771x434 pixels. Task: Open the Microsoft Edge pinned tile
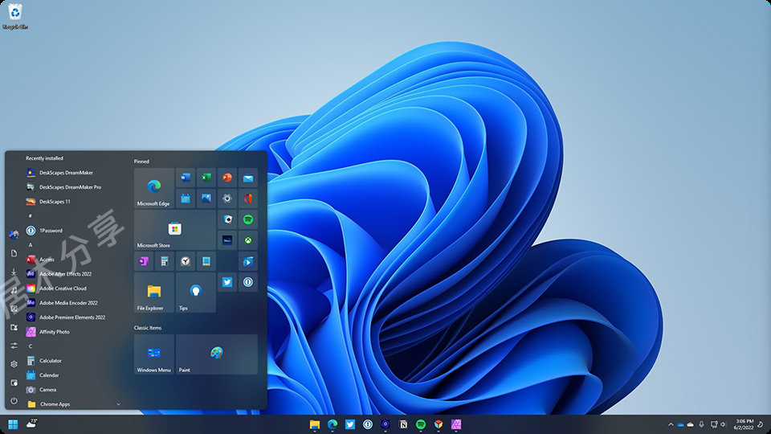tap(154, 187)
